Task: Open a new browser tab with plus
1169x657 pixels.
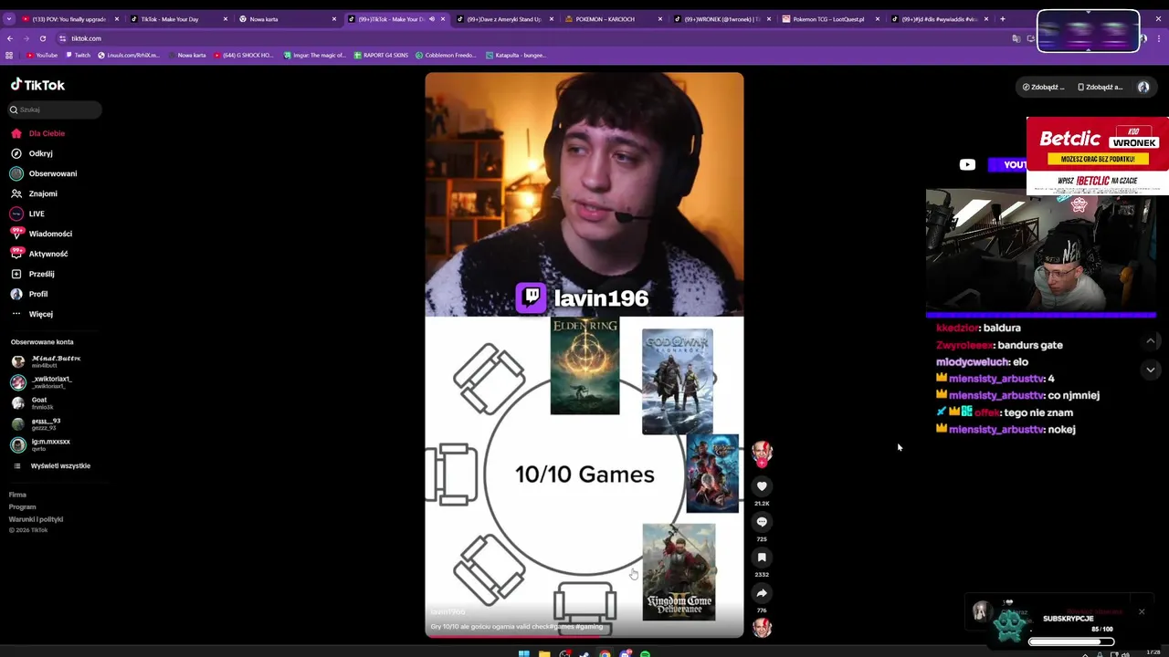Action: click(1003, 18)
